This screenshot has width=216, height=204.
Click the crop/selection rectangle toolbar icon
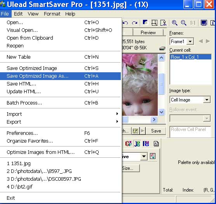[x=154, y=23]
